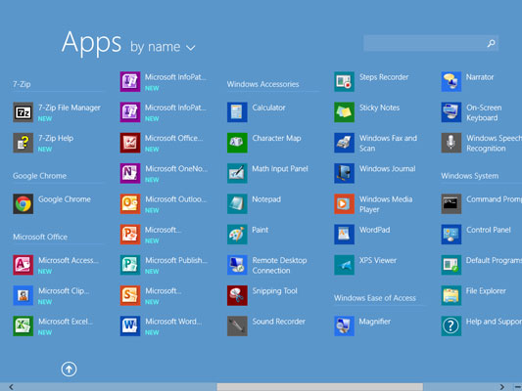The image size is (522, 391).
Task: Launch WordPad icon
Action: [344, 235]
